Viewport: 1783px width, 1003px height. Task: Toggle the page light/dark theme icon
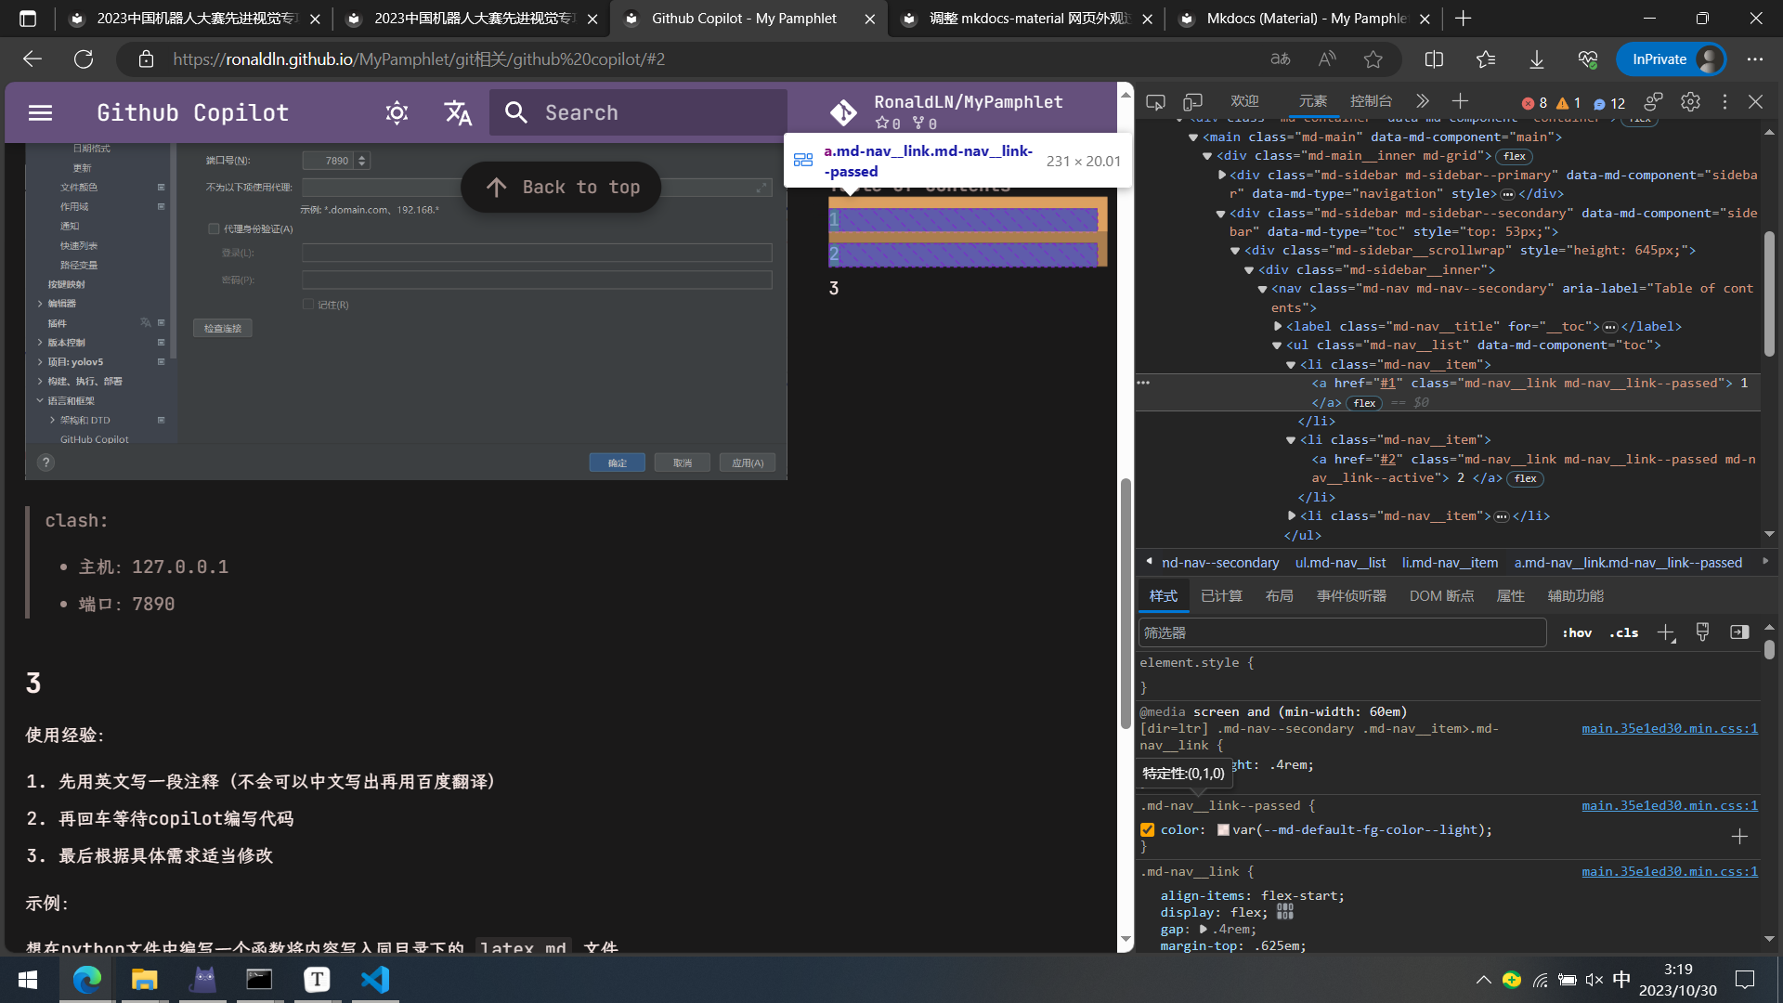397,113
